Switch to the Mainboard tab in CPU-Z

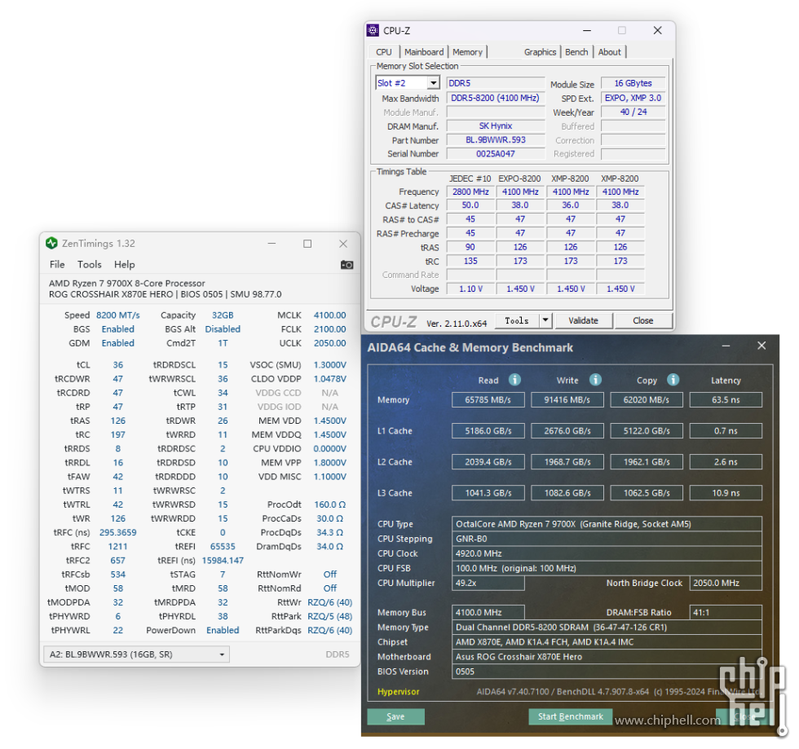click(424, 52)
